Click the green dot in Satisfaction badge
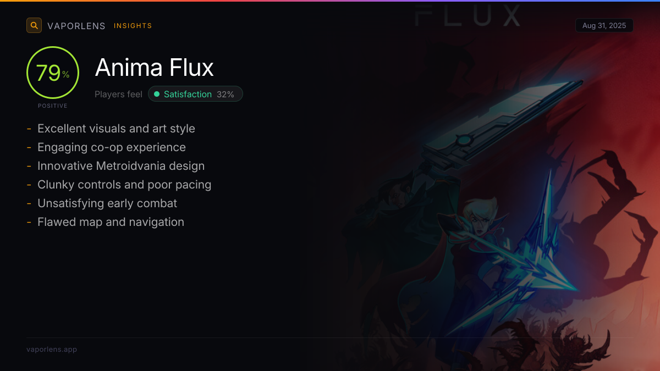 tap(157, 94)
